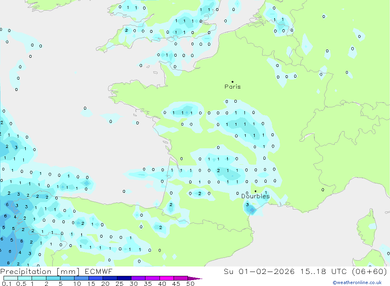Viewport: 390px width, 286px height.
Task: Click the legend tick label '0.1'
Action: 7,284
